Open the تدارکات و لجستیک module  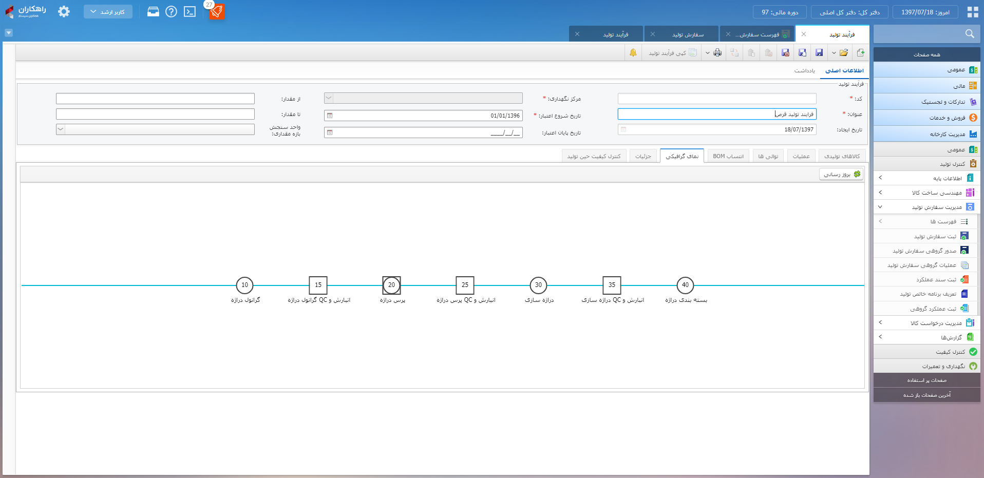click(x=927, y=102)
